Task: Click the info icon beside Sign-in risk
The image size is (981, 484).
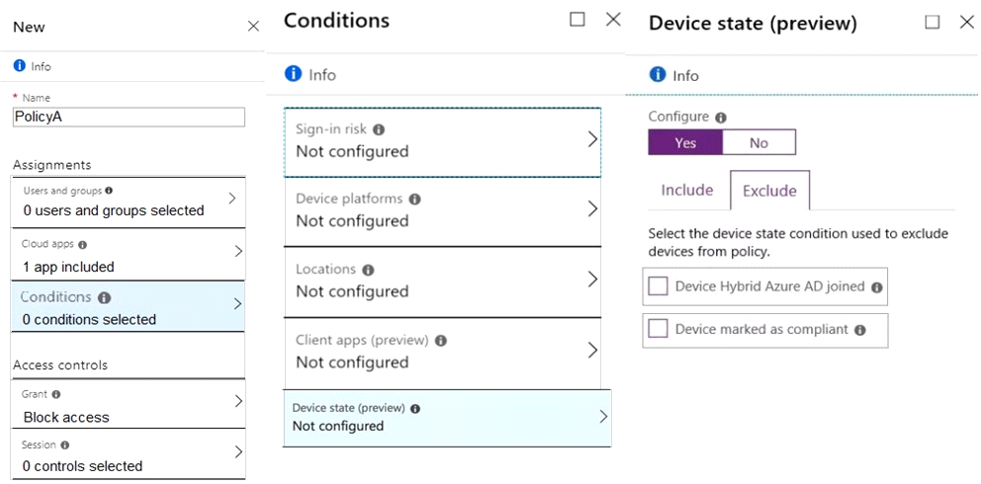Action: [379, 130]
